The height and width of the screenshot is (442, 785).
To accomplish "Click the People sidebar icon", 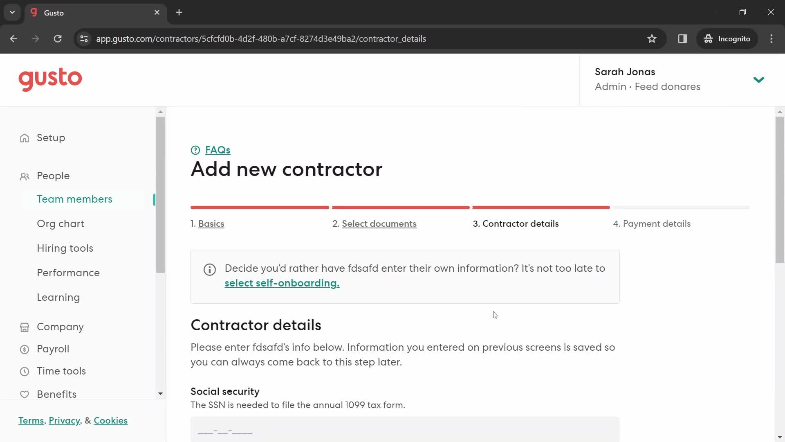I will click(24, 176).
